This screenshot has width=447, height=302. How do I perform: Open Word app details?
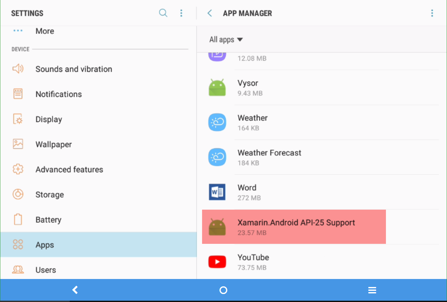(x=322, y=192)
